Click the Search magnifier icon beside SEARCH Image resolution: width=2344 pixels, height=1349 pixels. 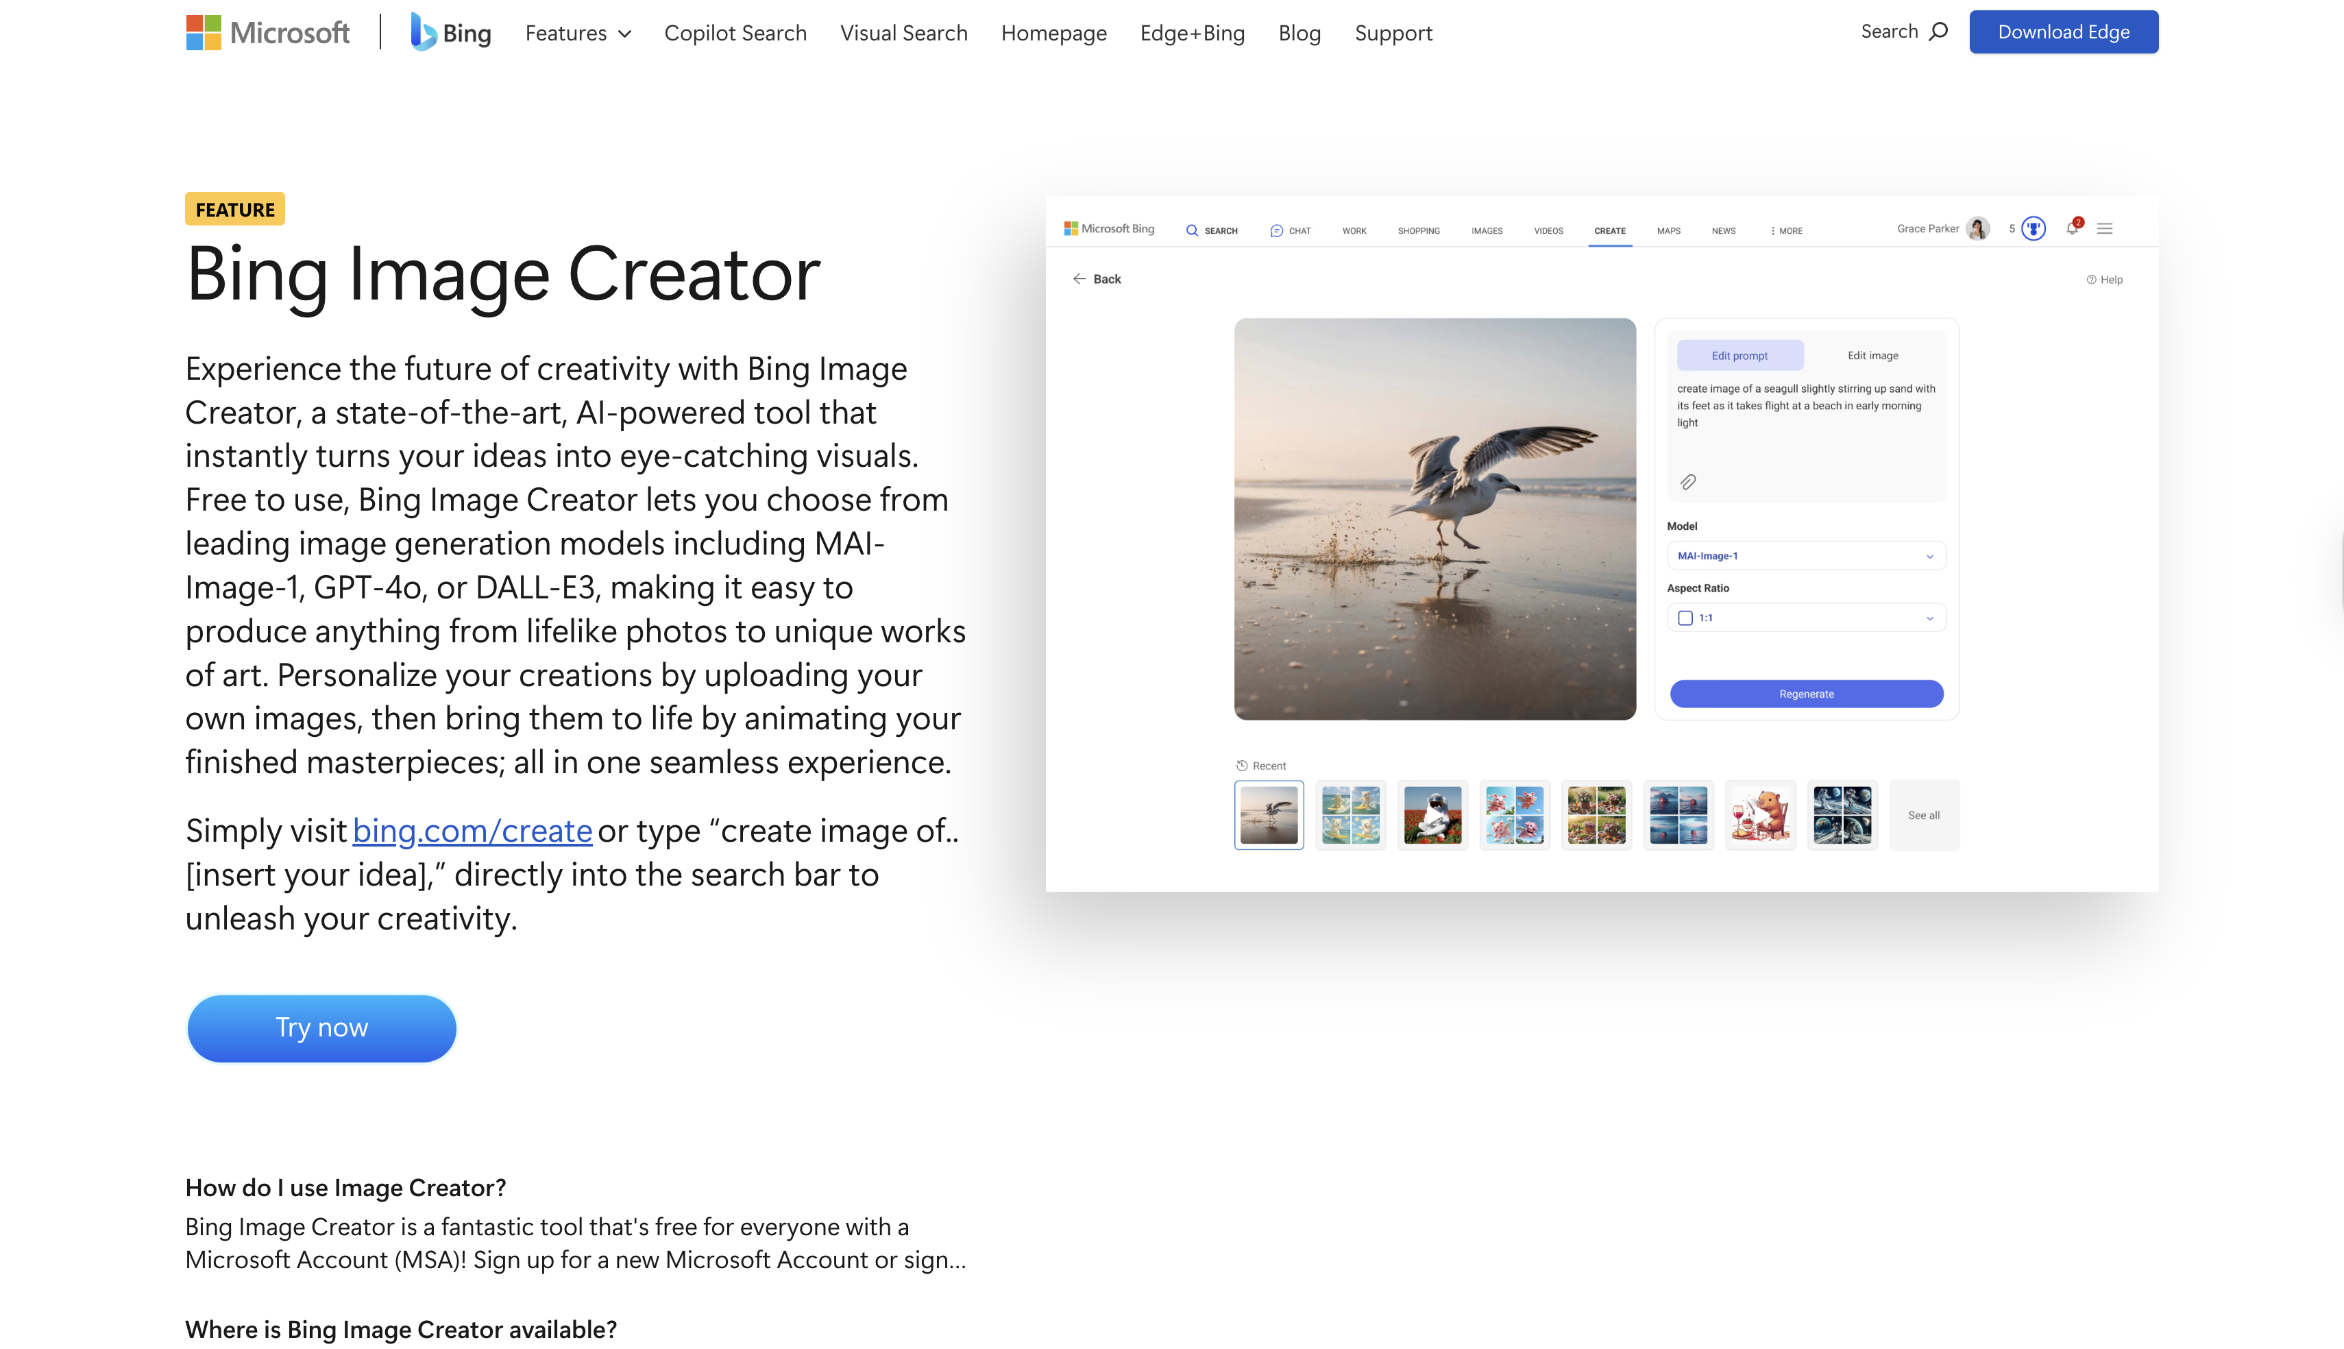1192,231
